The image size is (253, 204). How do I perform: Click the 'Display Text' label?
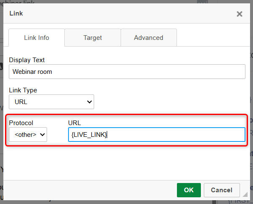click(27, 60)
